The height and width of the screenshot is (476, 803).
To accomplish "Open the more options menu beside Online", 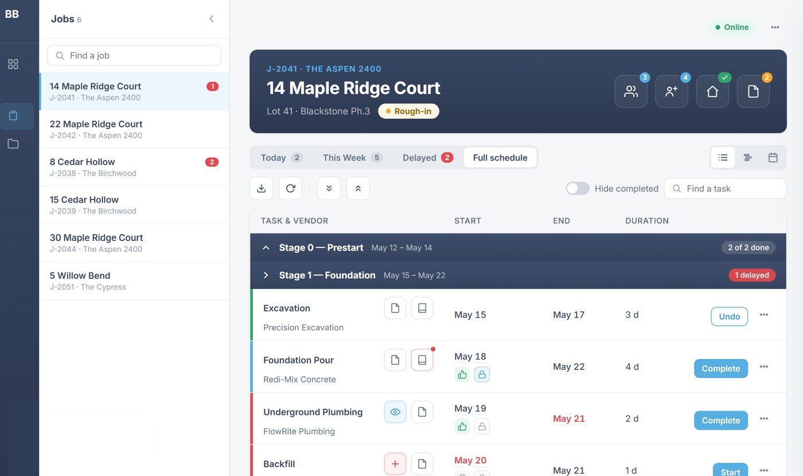I will (x=775, y=27).
